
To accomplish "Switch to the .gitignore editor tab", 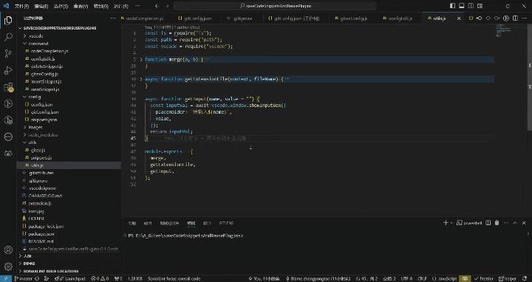I will [243, 18].
